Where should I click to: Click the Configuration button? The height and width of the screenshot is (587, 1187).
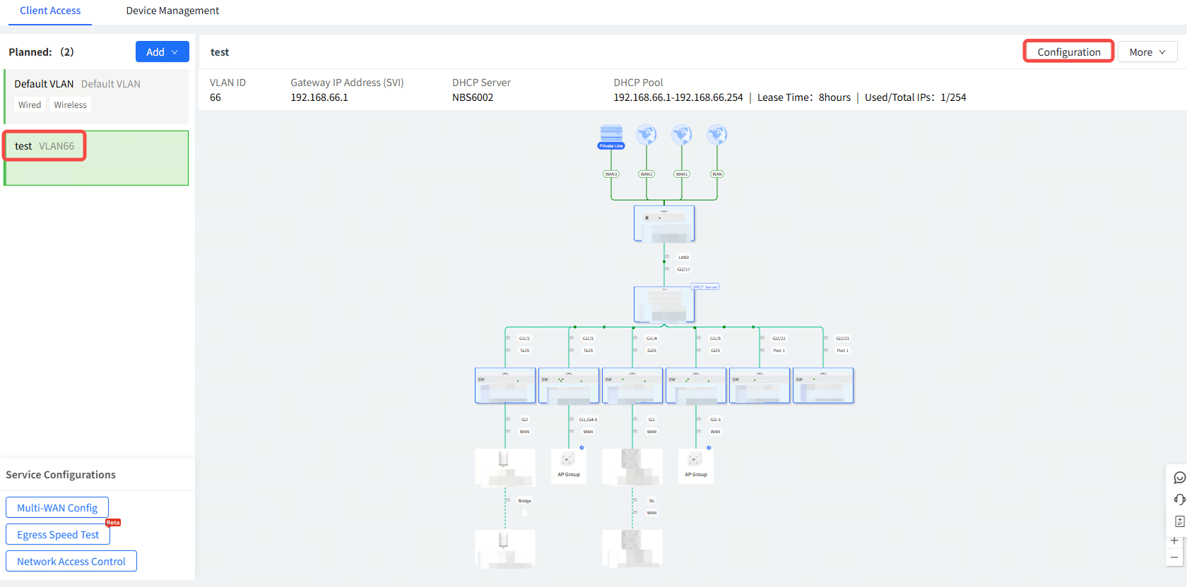(1068, 52)
